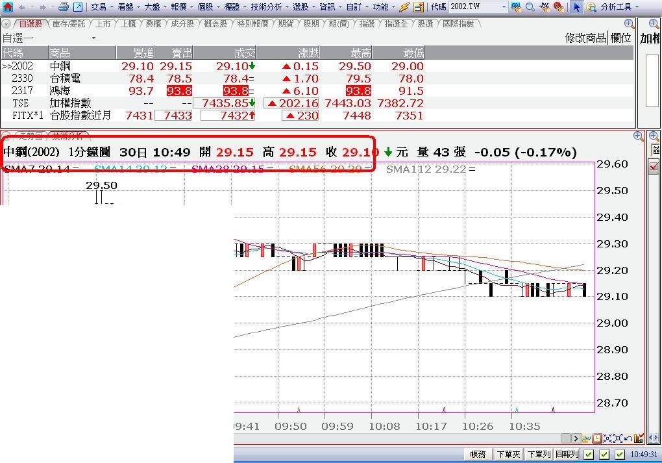Select the blue arrow pointer tool
The height and width of the screenshot is (463, 662).
coord(577,6)
